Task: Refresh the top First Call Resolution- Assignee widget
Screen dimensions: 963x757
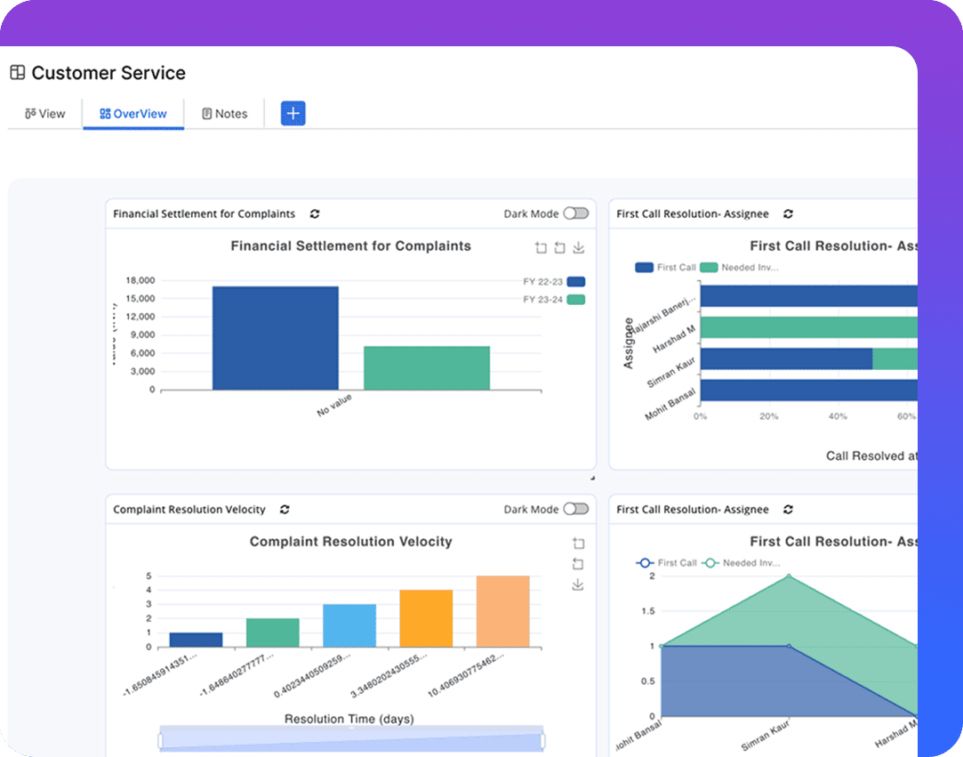Action: pyautogui.click(x=789, y=213)
